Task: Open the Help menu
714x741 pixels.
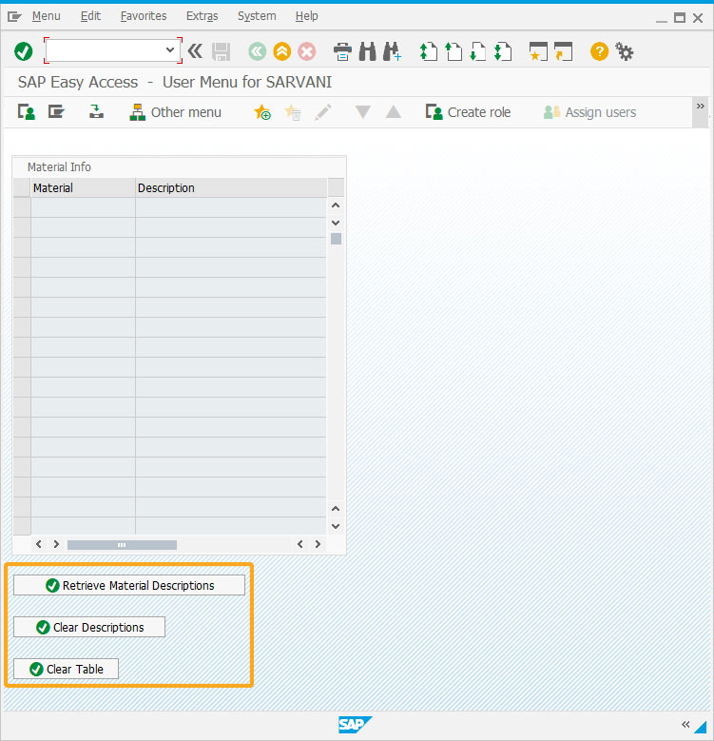Action: tap(306, 16)
